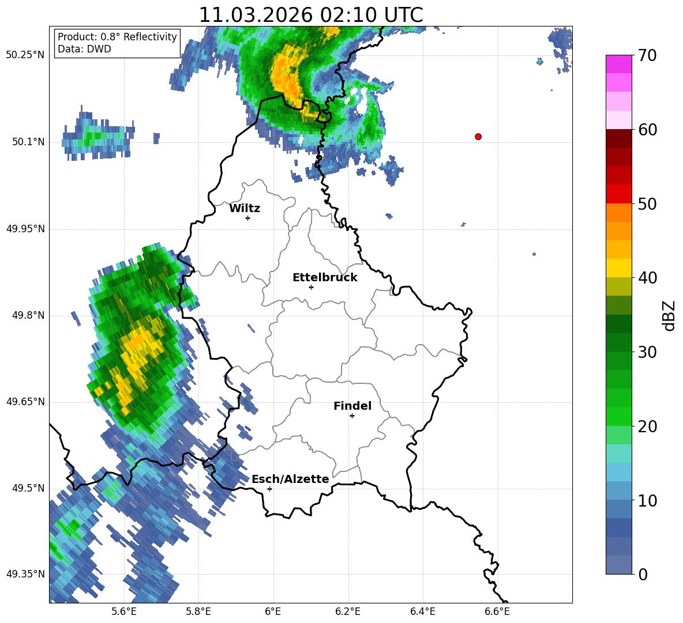Click the Wiltz station cross marker
Screen dimensions: 683x623
click(248, 218)
